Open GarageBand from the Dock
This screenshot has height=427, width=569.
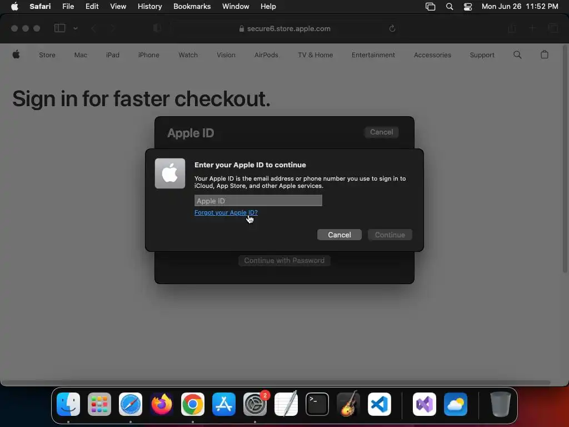pos(348,404)
